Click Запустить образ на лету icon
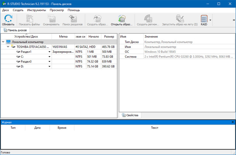The image size is (236, 155). coord(180,18)
